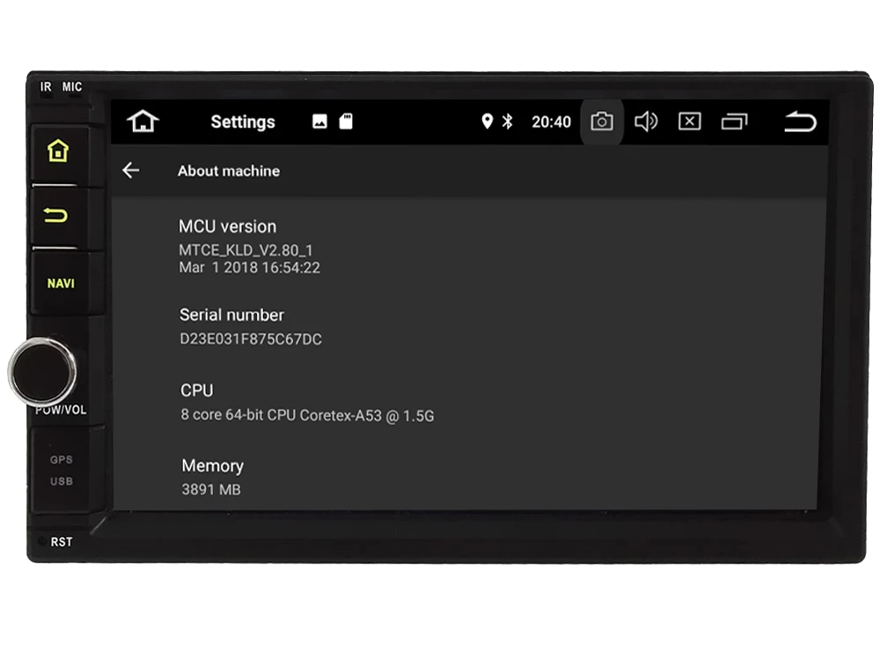Tap the Home icon in the status bar
This screenshot has width=880, height=660.
coord(143,121)
